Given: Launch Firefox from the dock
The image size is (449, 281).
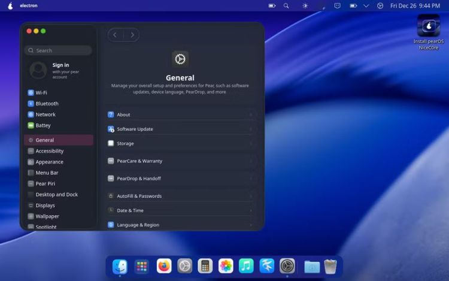Looking at the screenshot, I should 163,266.
